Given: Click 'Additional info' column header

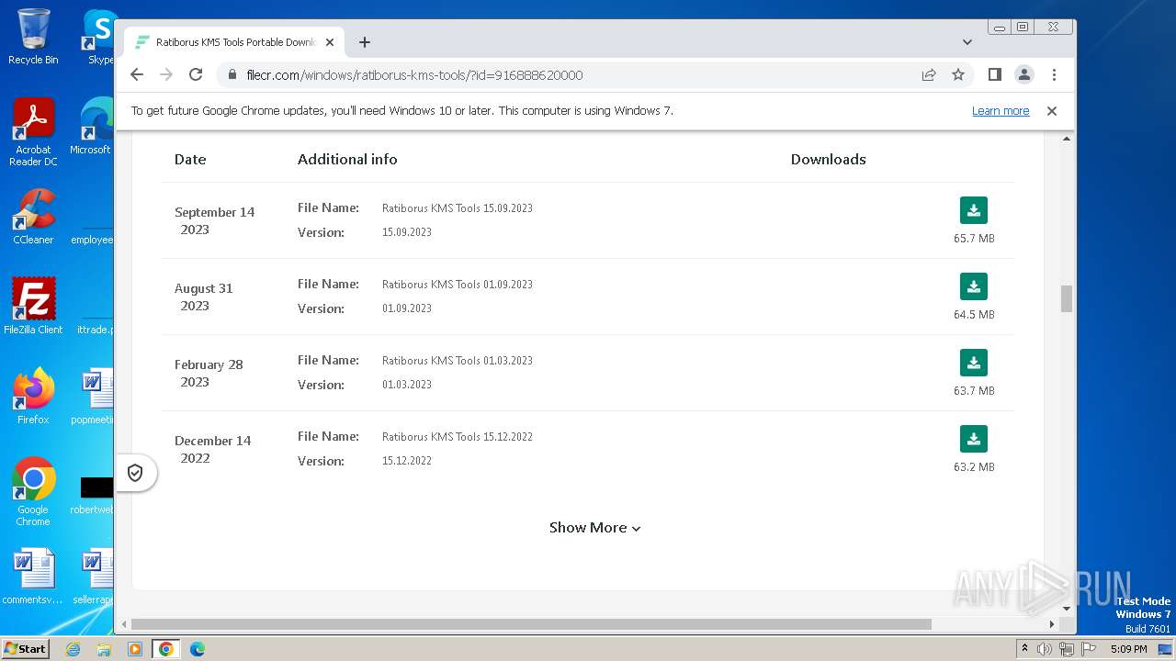Looking at the screenshot, I should [347, 159].
